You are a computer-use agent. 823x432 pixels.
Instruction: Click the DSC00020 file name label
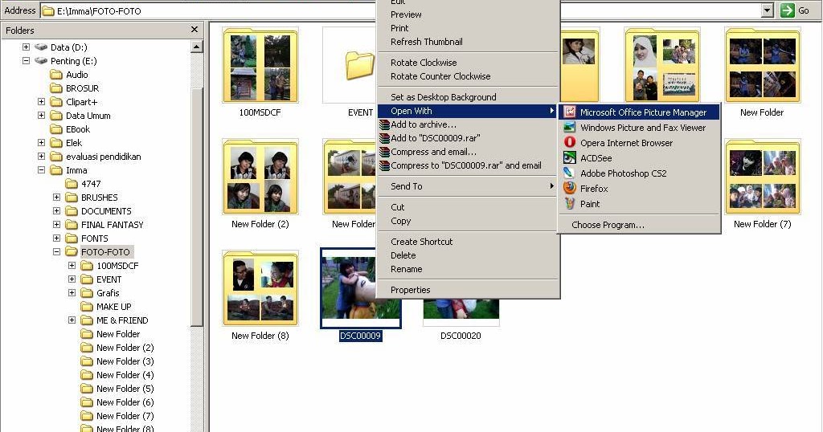click(x=461, y=336)
